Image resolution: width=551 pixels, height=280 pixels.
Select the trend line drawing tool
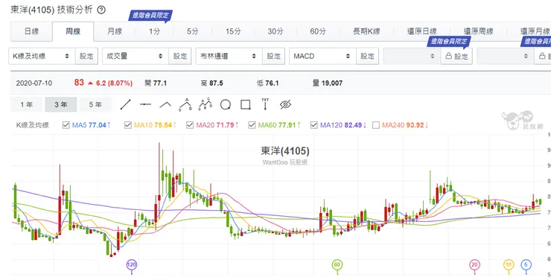click(x=125, y=105)
